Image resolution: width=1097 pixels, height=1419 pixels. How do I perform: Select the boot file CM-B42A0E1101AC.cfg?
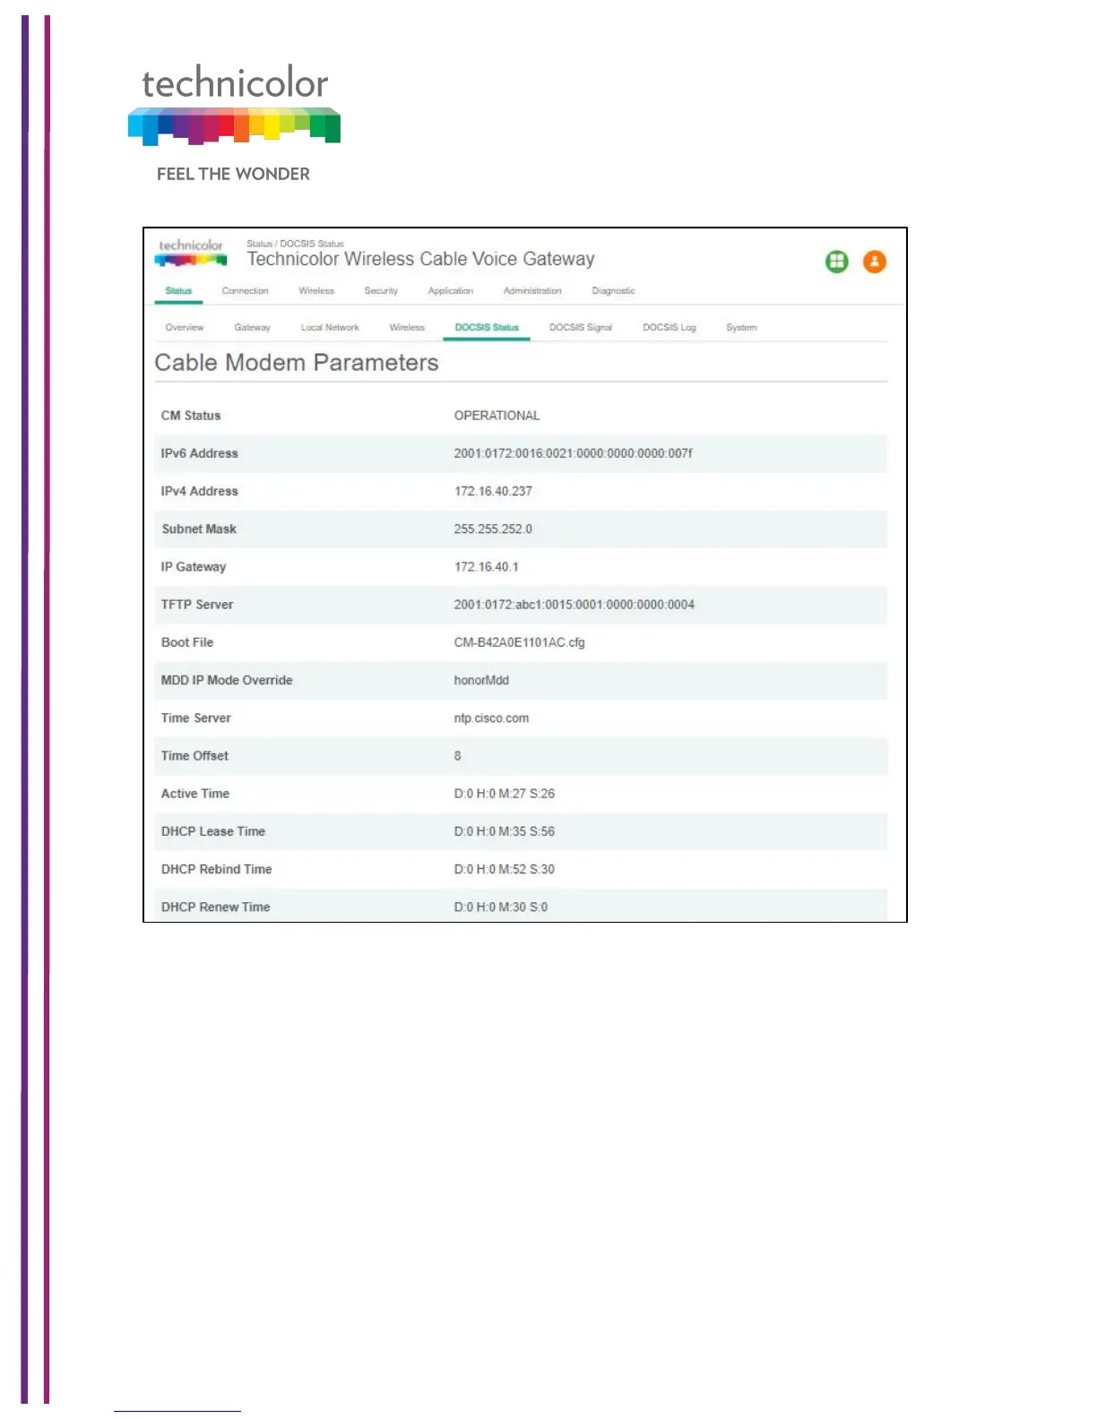coord(519,642)
